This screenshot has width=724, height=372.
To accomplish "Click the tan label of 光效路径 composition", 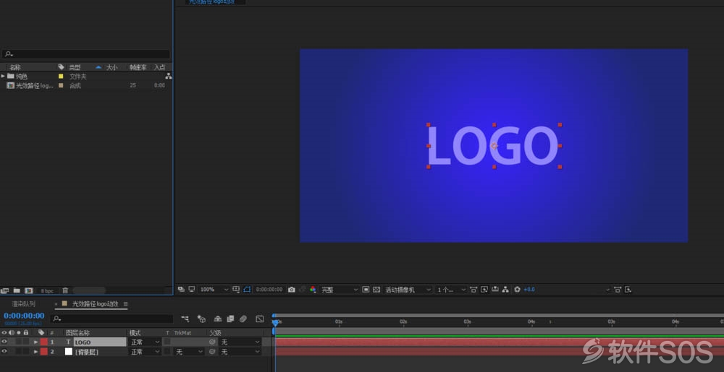I will [x=61, y=86].
